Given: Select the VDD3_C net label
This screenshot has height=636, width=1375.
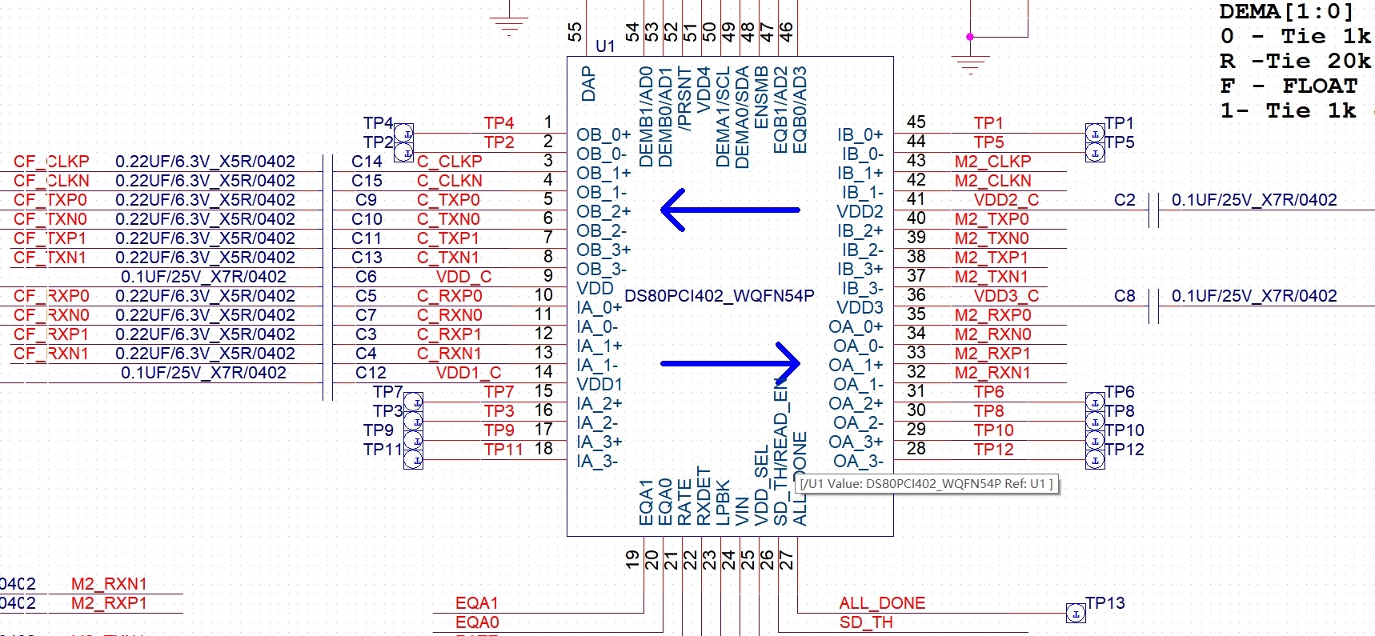Looking at the screenshot, I should tap(1006, 296).
